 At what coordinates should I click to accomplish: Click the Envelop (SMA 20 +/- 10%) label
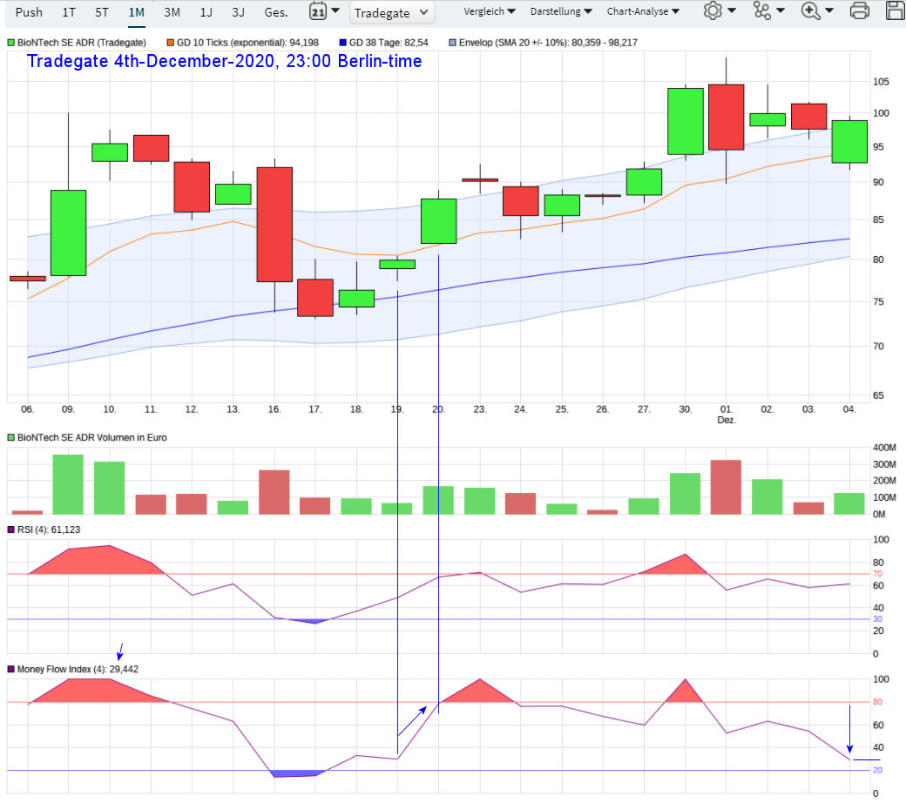tap(548, 43)
